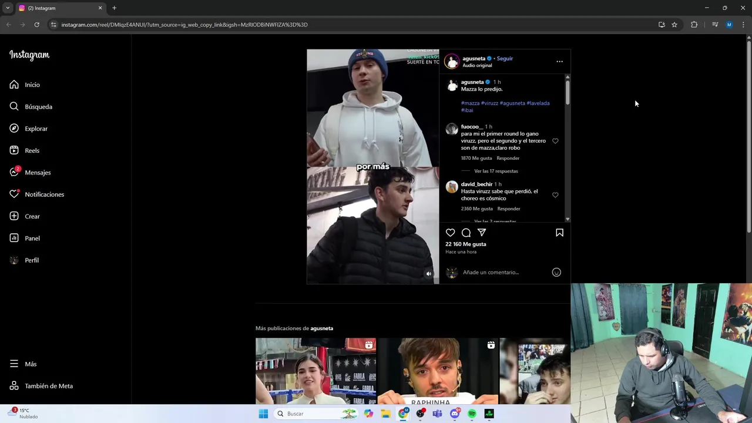Open Microsoft Teams from the taskbar
Screen dimensions: 752x423
[438, 414]
